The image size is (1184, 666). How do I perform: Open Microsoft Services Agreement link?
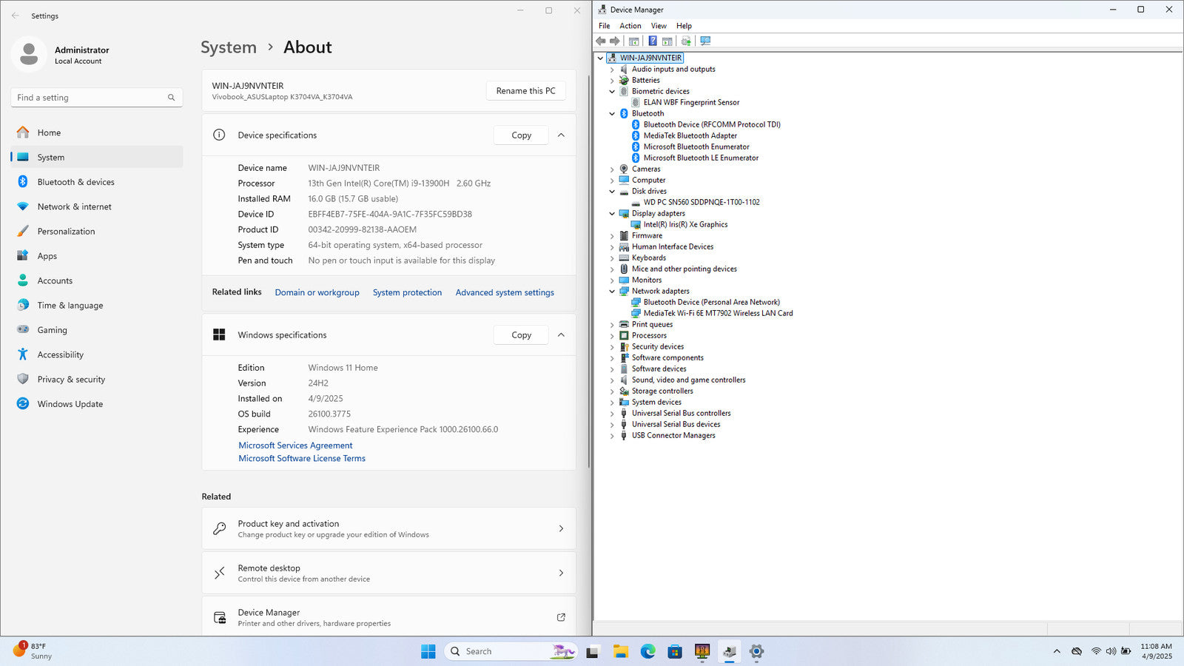[295, 445]
